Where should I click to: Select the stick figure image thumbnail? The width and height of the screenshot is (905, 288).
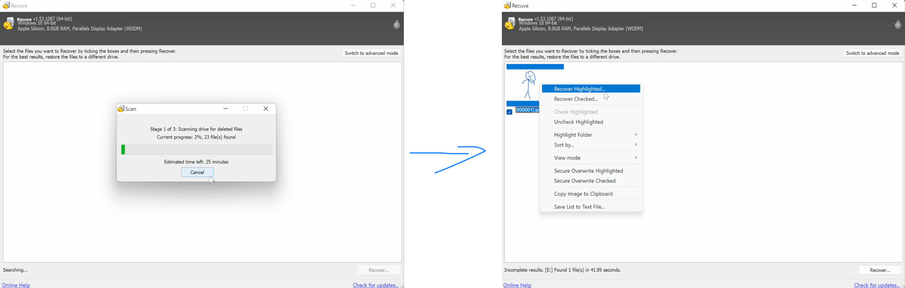click(530, 85)
